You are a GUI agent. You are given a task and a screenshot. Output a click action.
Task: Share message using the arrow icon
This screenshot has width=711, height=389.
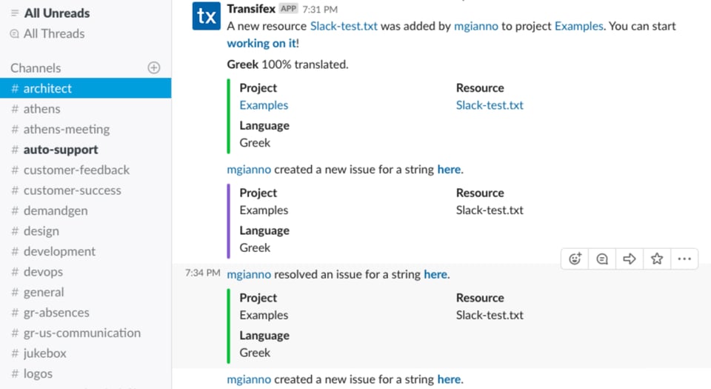(630, 259)
